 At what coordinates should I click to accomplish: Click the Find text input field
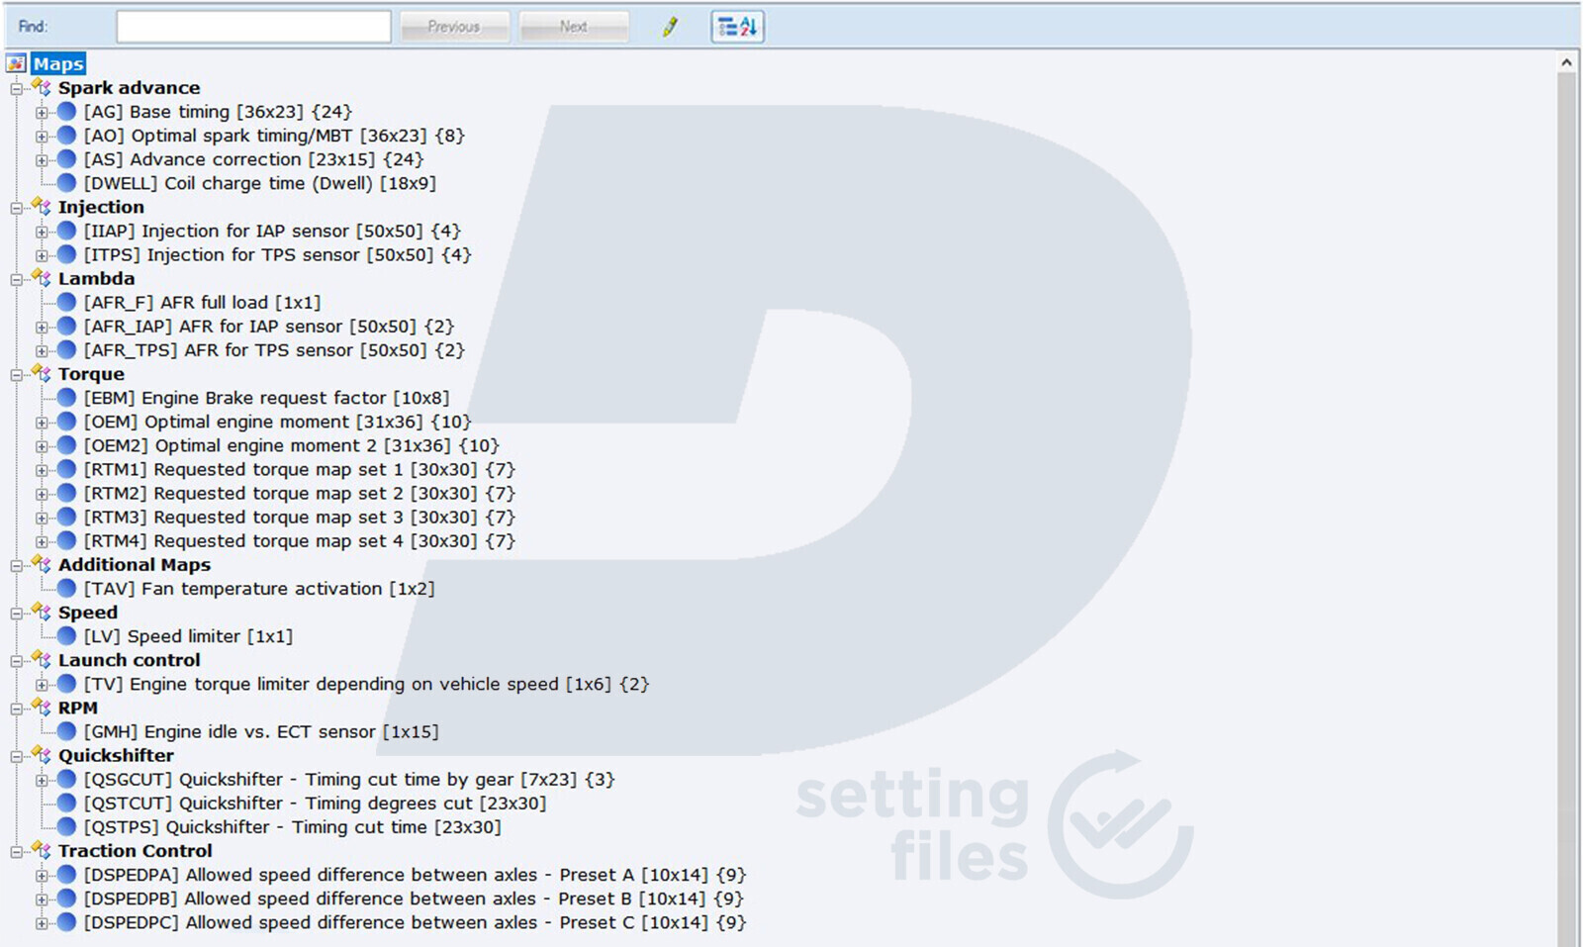(x=253, y=27)
